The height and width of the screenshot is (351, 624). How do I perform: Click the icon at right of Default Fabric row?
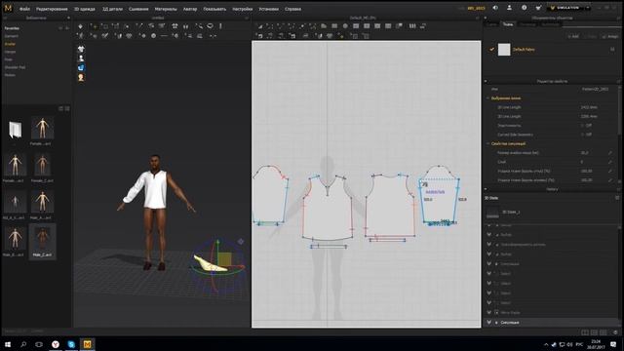tap(612, 50)
